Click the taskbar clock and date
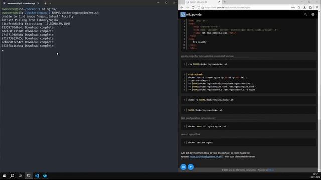321x180 pixels. point(315,176)
